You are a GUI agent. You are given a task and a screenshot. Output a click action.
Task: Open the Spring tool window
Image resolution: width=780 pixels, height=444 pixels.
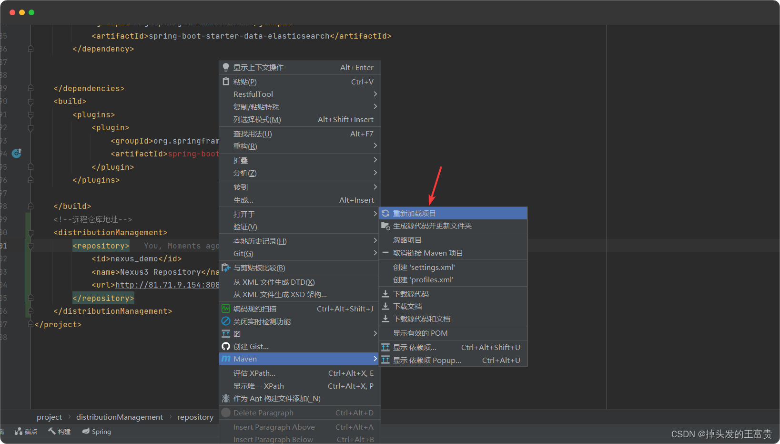pyautogui.click(x=96, y=431)
